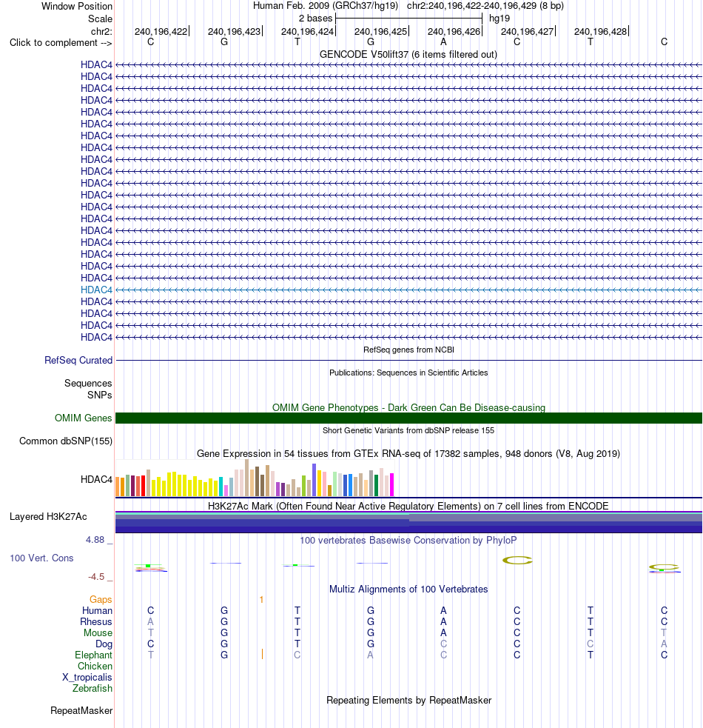
Task: Click the -4.5 lower scale value
Action: tap(96, 577)
